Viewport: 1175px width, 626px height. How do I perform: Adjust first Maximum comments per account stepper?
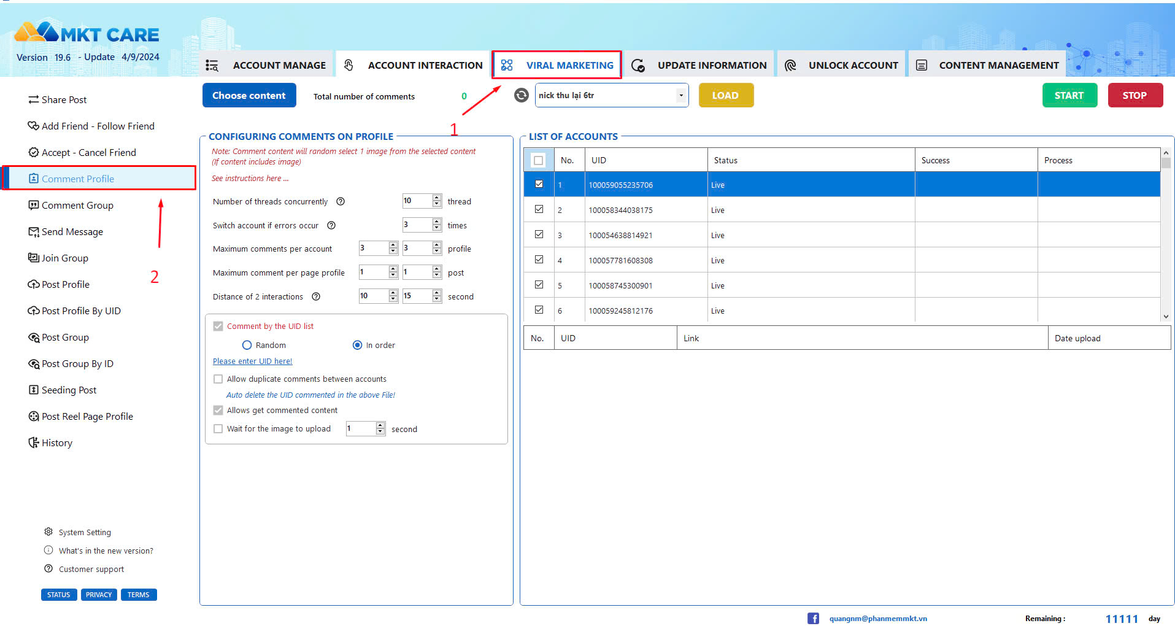[393, 248]
